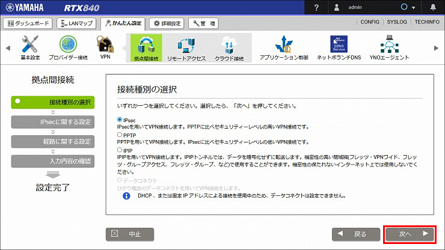Switch to the 管理 tab
Screen dimensions: 445x250
coord(203,23)
